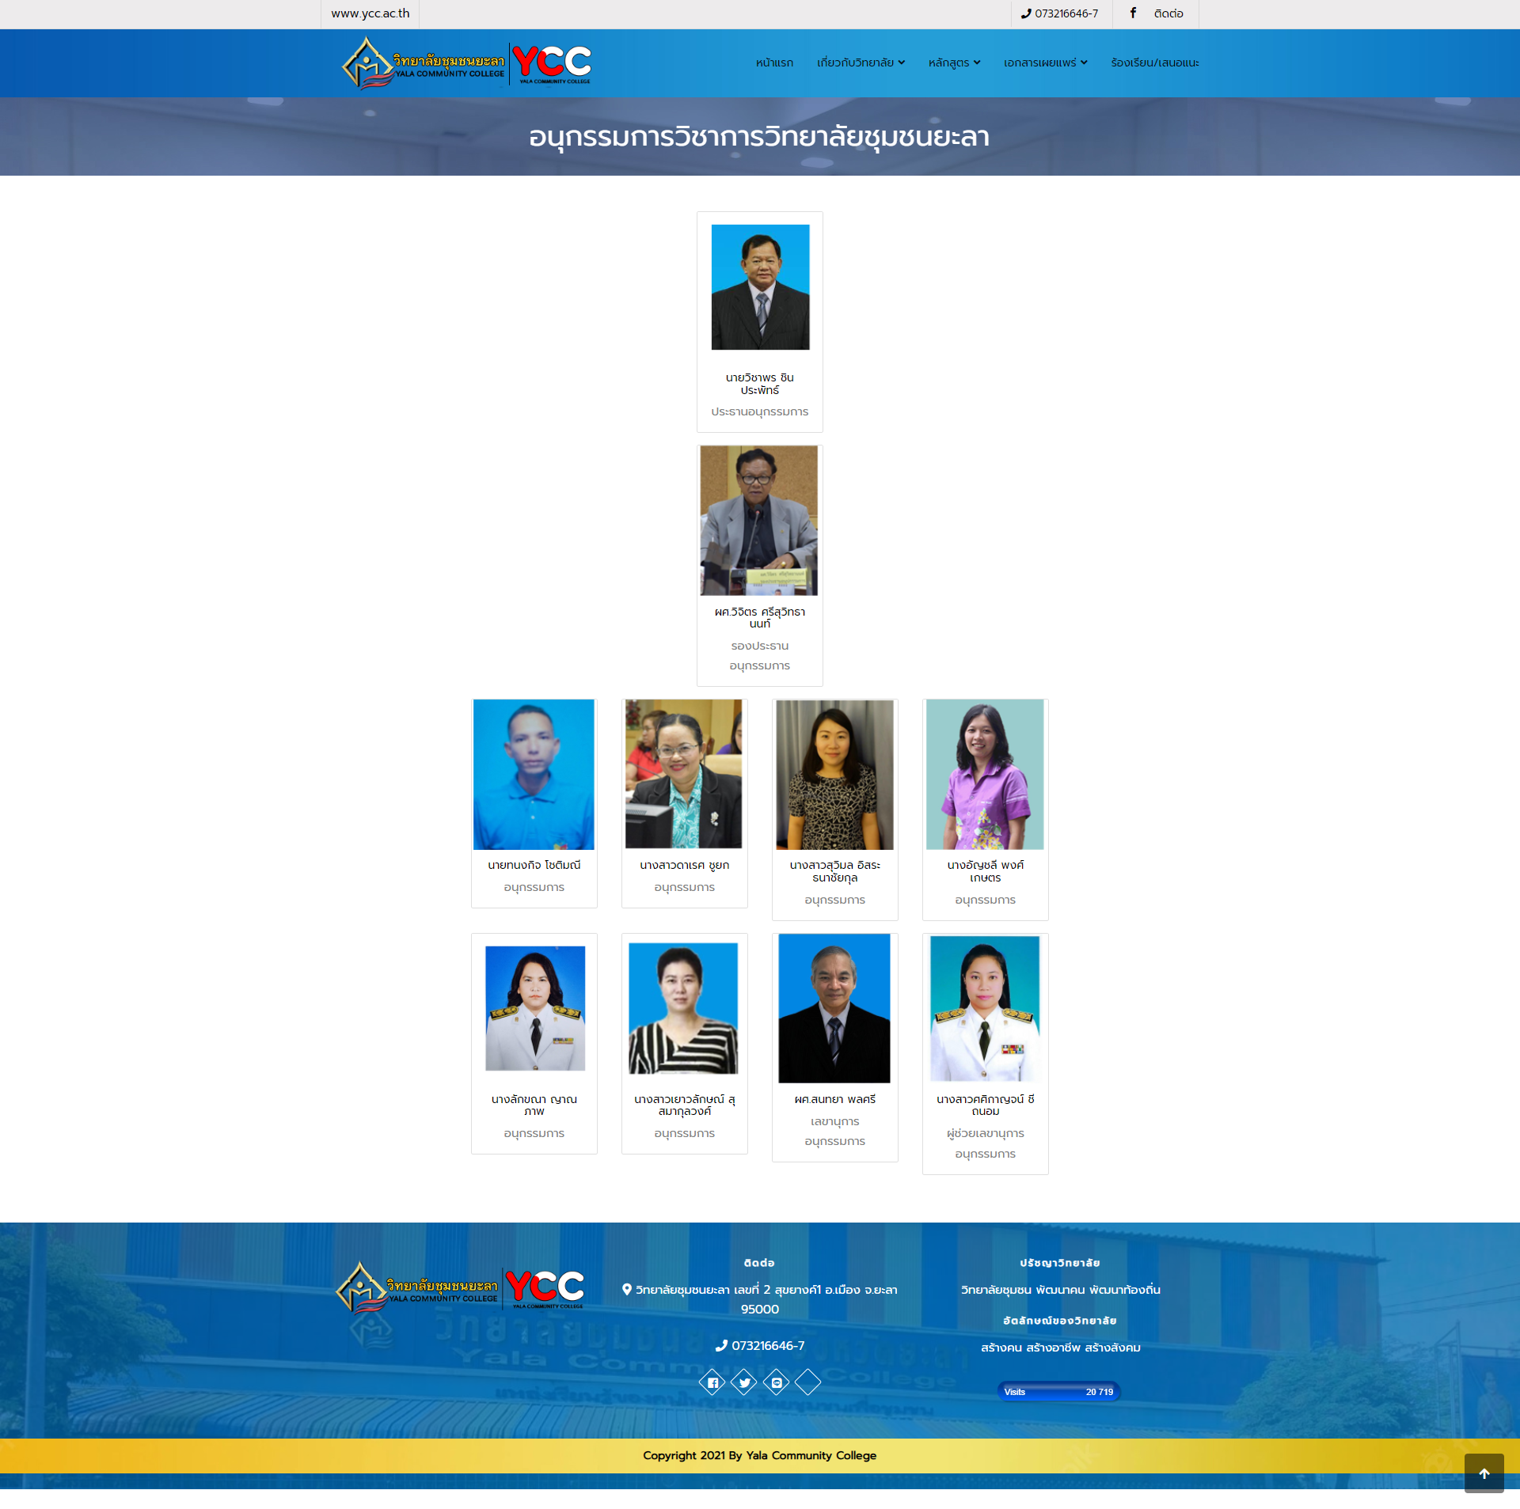The height and width of the screenshot is (1509, 1520).
Task: Expand the เกี่ยวกับวิทยาลัย dropdown menu
Action: coord(861,63)
